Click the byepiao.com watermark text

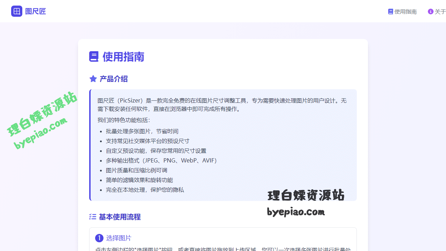pos(295,211)
